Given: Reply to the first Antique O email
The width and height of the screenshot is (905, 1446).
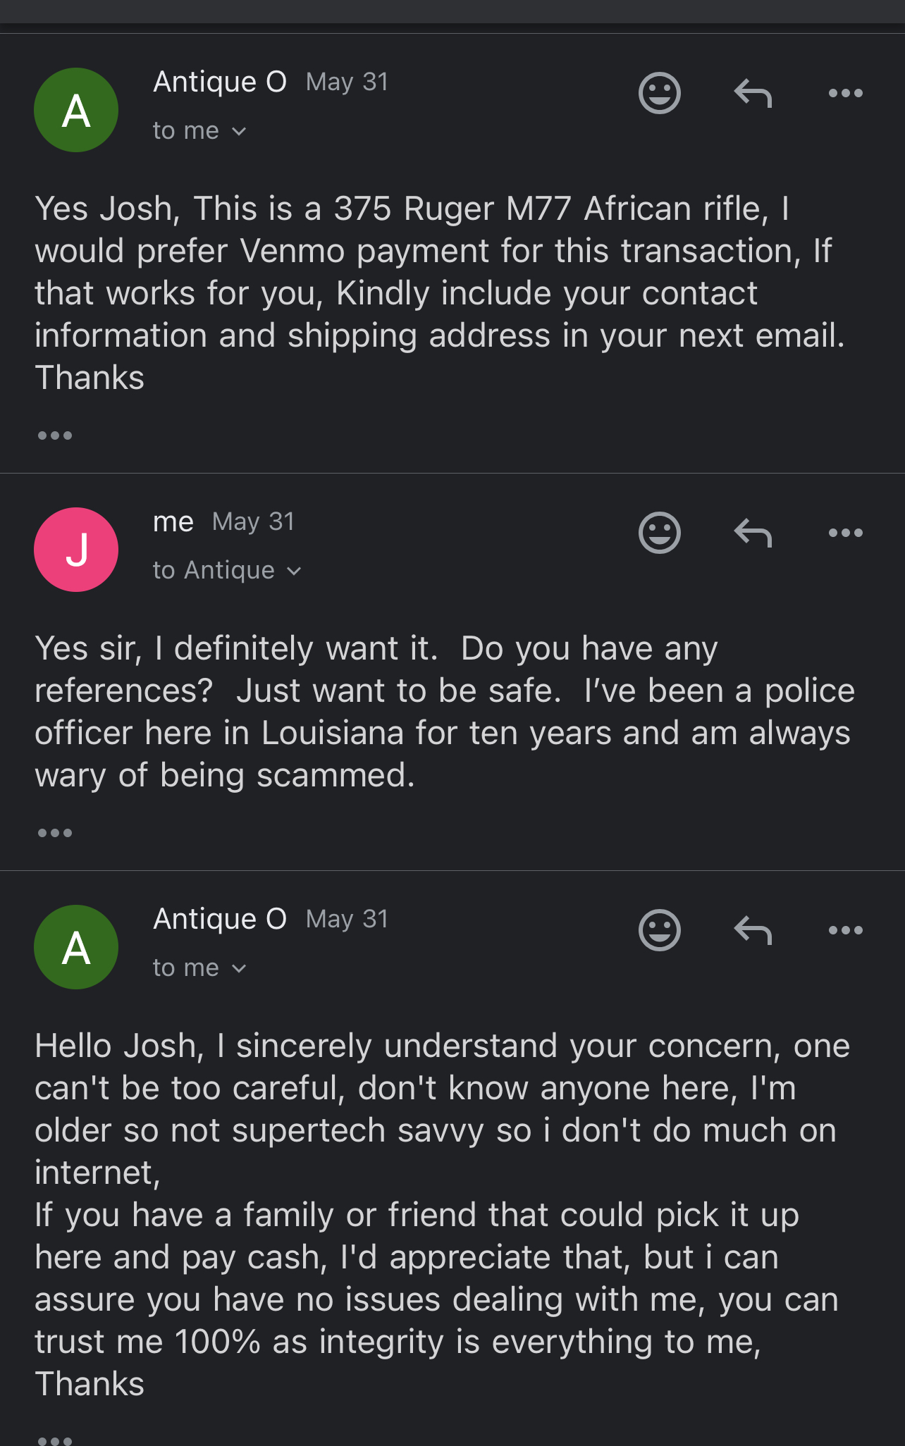Looking at the screenshot, I should click(x=753, y=93).
